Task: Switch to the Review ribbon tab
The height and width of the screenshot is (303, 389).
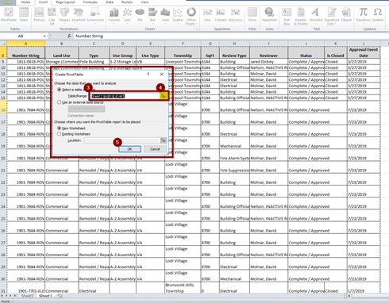Action: point(127,2)
